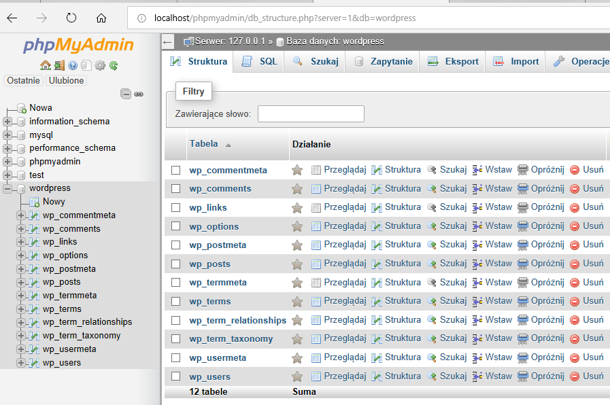Click the browser reload icon
Image resolution: width=610 pixels, height=405 pixels.
[71, 18]
